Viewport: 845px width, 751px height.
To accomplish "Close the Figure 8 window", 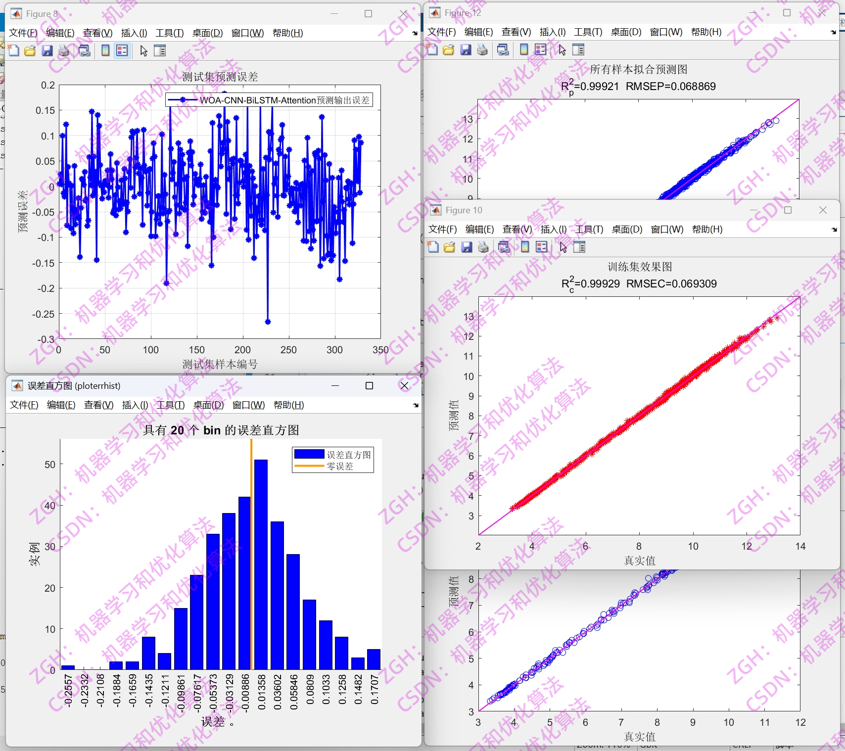I will click(404, 14).
